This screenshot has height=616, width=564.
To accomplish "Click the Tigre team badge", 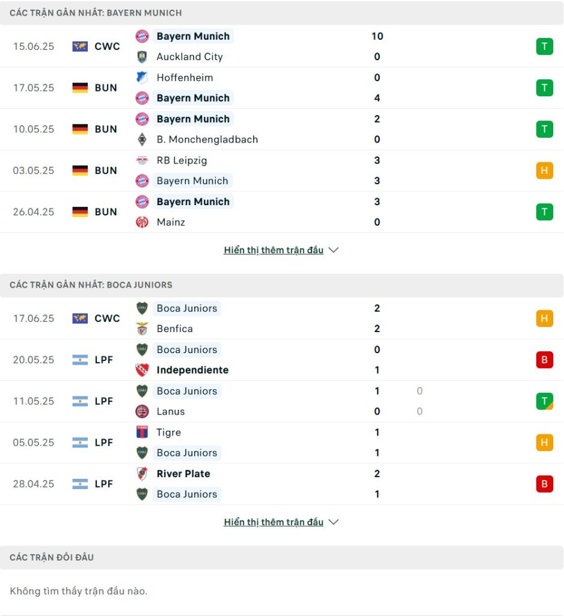I will tap(142, 432).
